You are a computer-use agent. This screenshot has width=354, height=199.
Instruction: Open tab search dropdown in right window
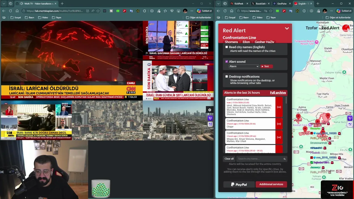pos(218,4)
